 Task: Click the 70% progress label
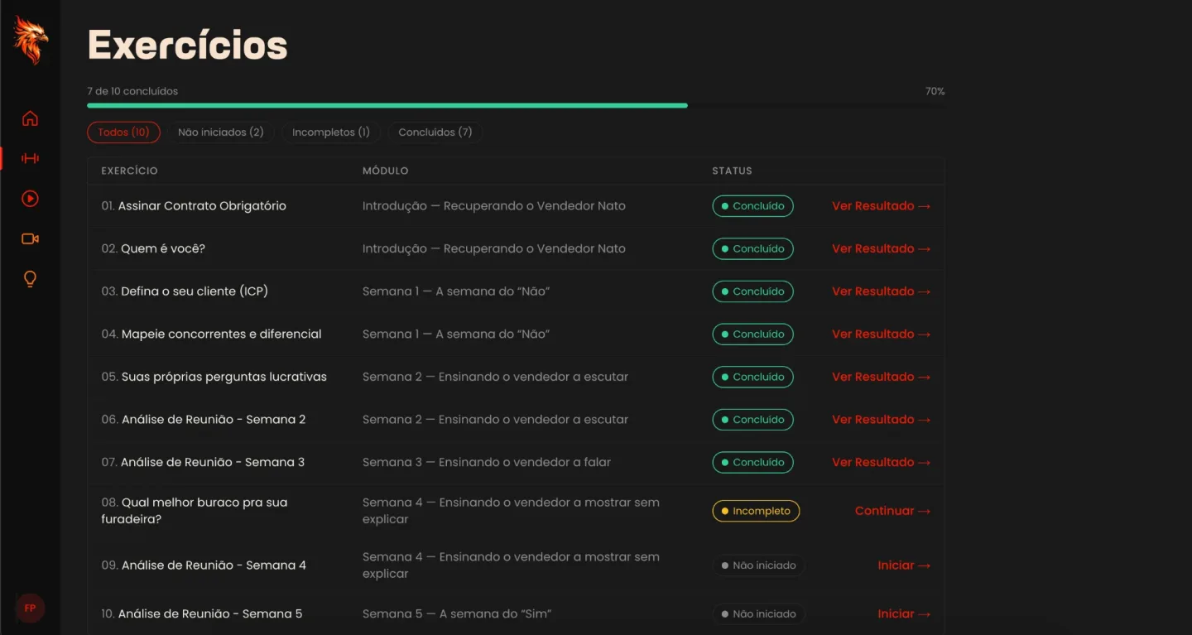(935, 91)
